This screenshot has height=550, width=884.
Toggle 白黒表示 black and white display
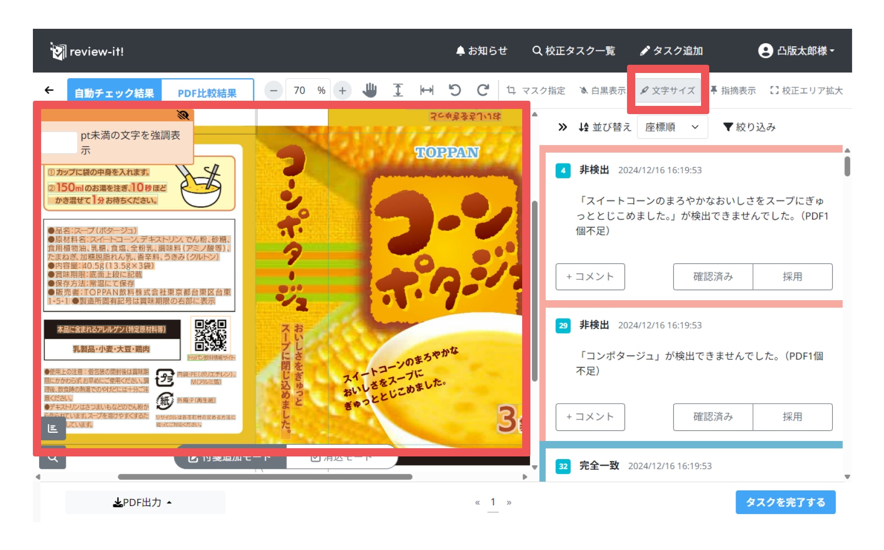602,90
